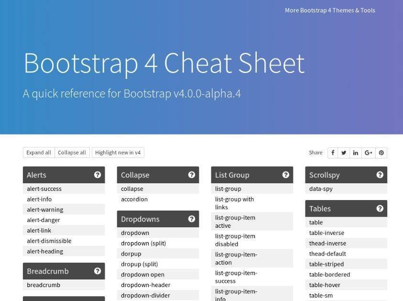The image size is (403, 301).
Task: Select the table-bordered item
Action: click(x=346, y=274)
